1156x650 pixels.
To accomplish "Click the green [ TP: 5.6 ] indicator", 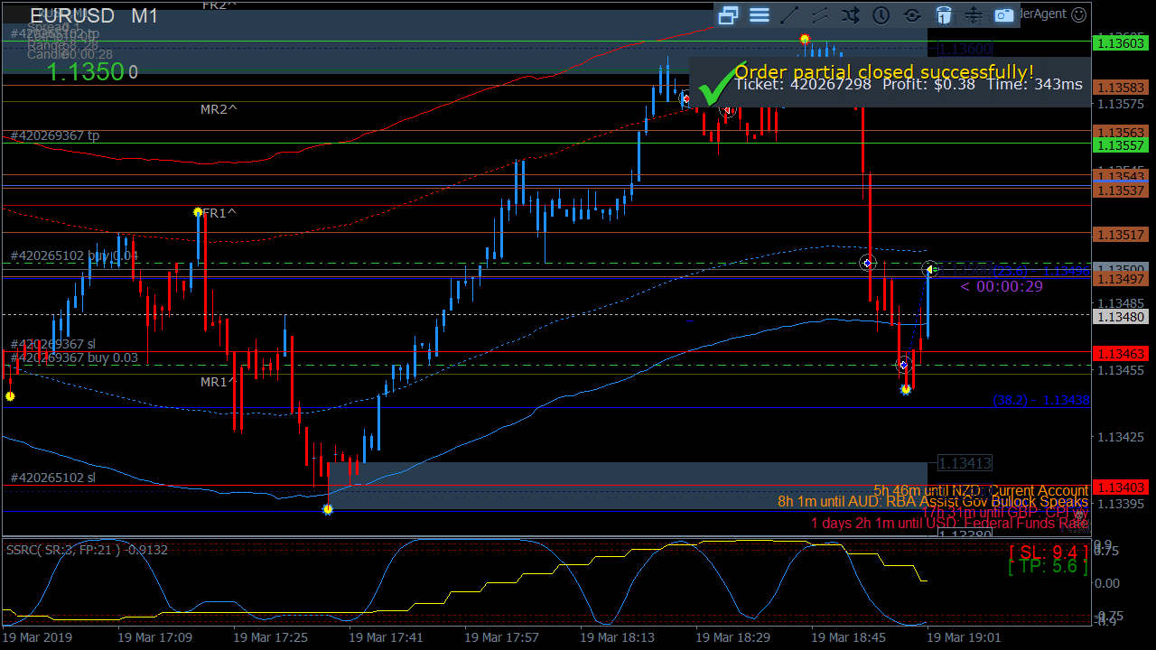I will click(x=1049, y=567).
